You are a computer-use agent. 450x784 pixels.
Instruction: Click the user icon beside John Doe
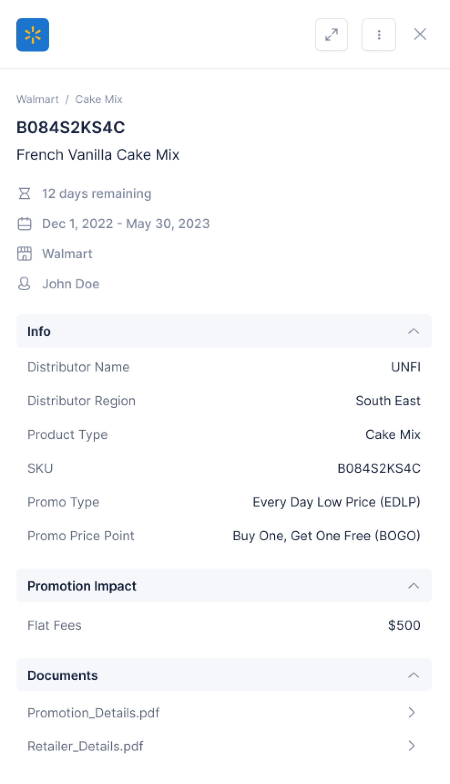pos(24,284)
